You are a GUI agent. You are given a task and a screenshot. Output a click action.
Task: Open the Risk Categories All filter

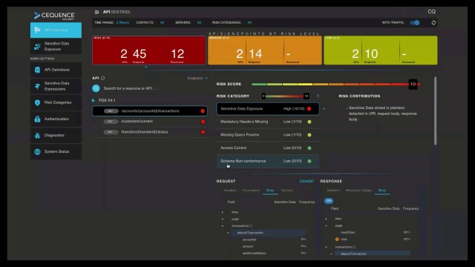tap(249, 22)
